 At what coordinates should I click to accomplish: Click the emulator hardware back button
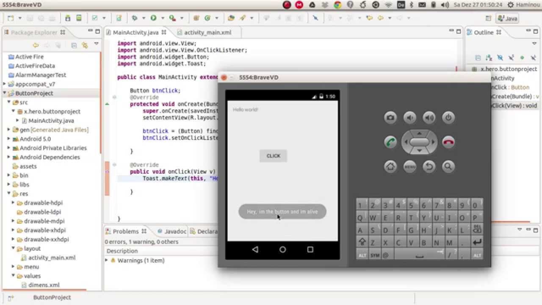[x=429, y=166]
